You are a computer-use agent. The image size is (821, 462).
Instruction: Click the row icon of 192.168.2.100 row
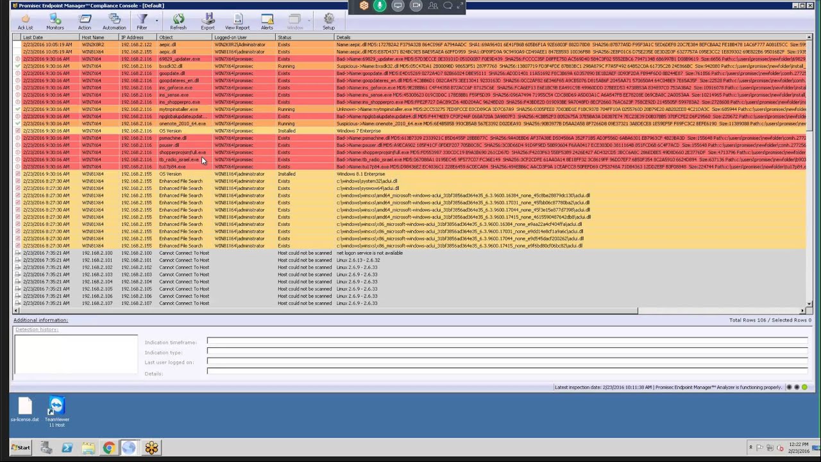pos(18,253)
